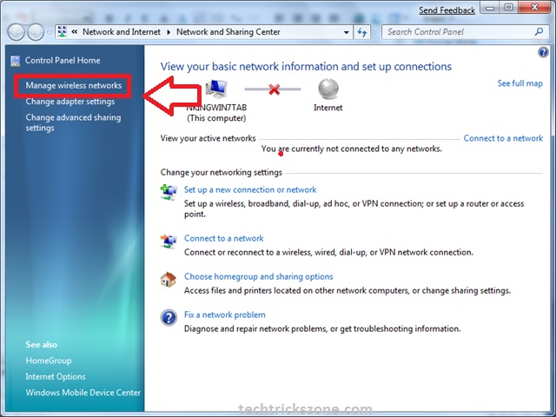The height and width of the screenshot is (417, 556).
Task: Click the Fix a network problem icon
Action: point(169,317)
